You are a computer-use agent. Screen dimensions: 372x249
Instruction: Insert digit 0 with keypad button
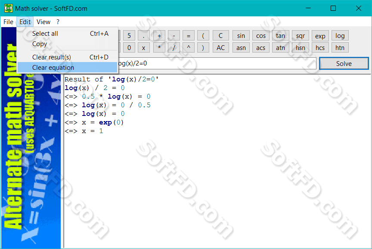point(129,48)
